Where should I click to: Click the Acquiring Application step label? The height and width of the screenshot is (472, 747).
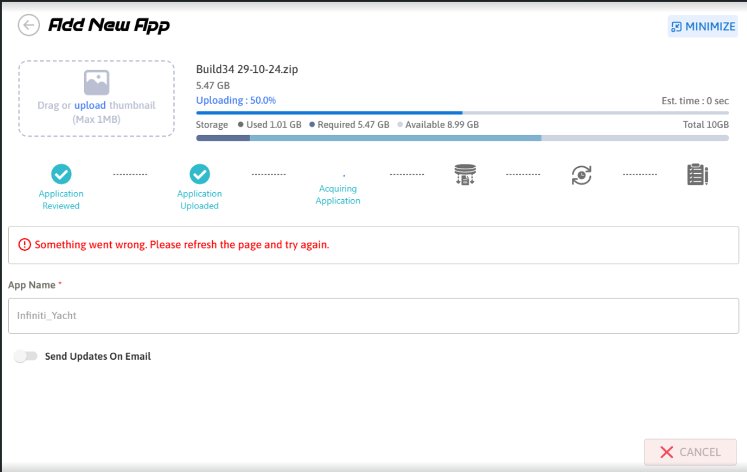pos(338,195)
